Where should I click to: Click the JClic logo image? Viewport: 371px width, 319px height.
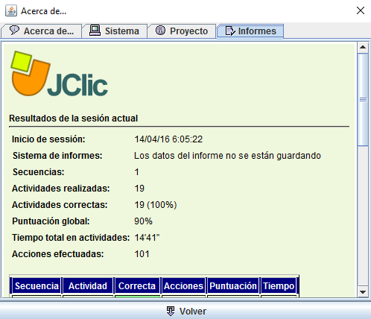[59, 74]
